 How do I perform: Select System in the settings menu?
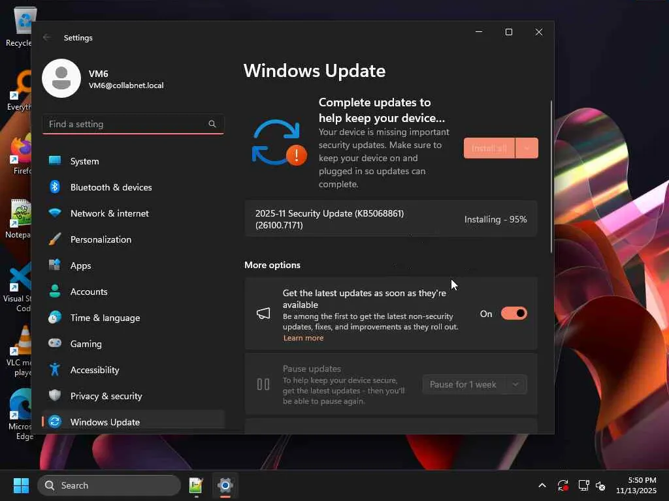point(133,161)
